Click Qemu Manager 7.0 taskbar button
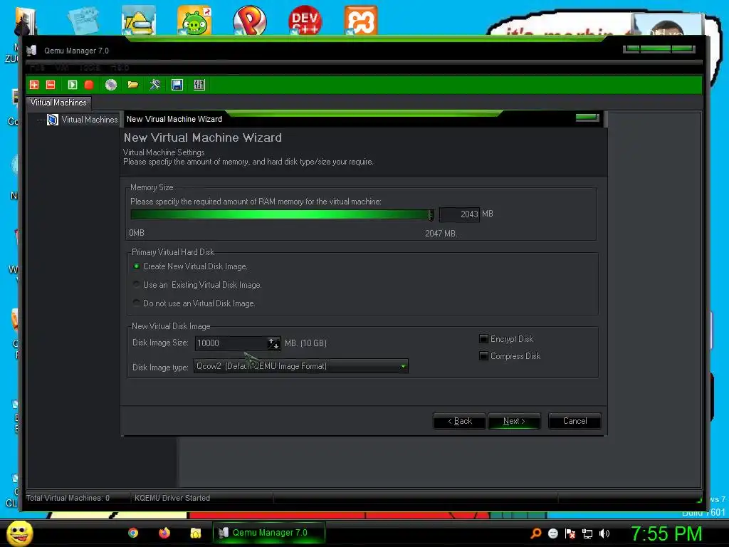This screenshot has width=729, height=547. click(268, 533)
